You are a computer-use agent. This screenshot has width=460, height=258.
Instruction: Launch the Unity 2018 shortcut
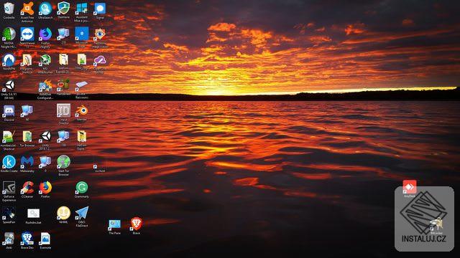coord(45,136)
